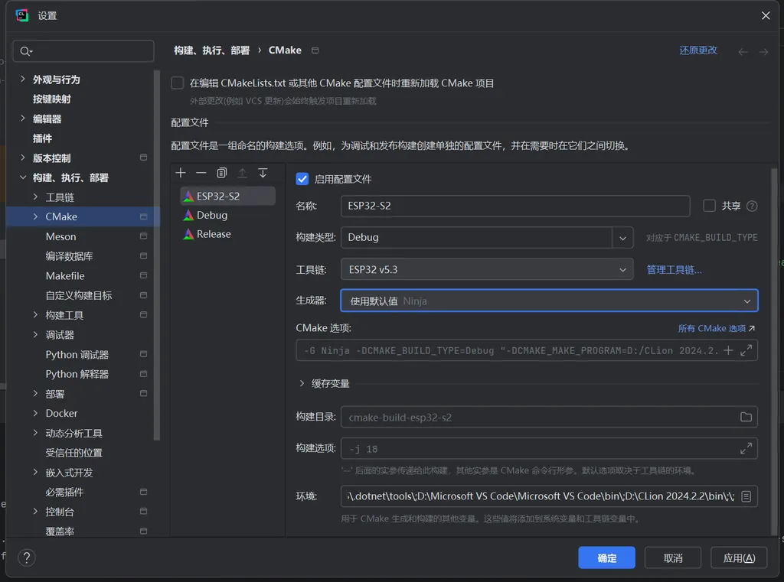This screenshot has width=784, height=582.
Task: Expand the 缓存变量 section
Action: click(302, 383)
